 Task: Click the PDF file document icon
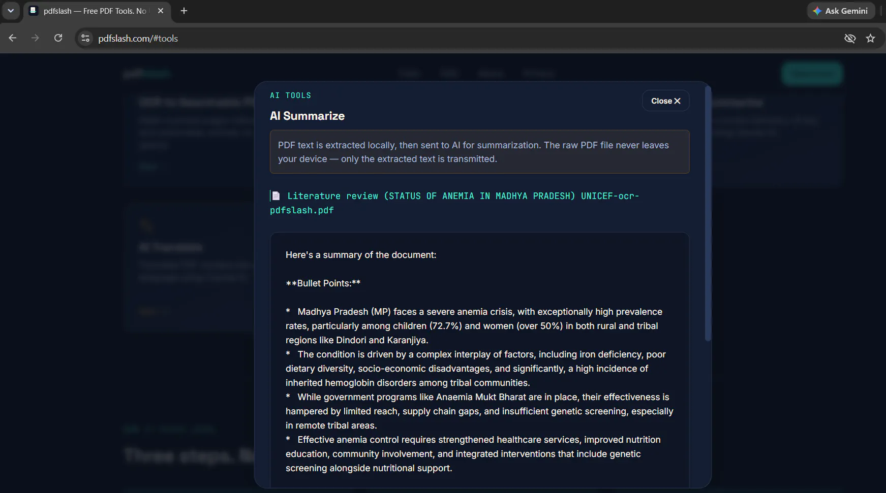[x=276, y=196]
